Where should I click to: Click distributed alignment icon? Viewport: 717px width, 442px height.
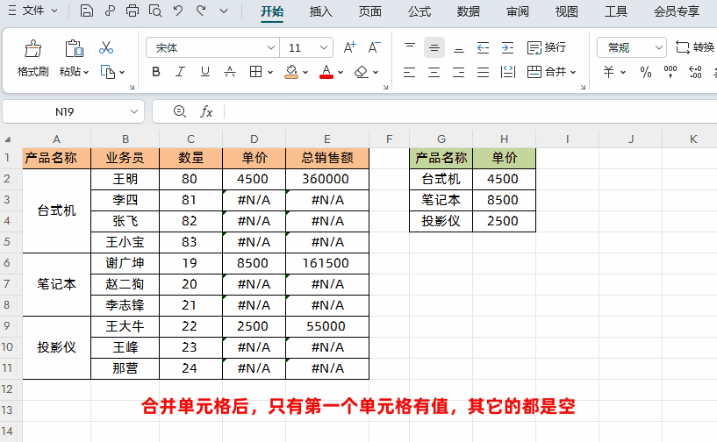(x=508, y=72)
